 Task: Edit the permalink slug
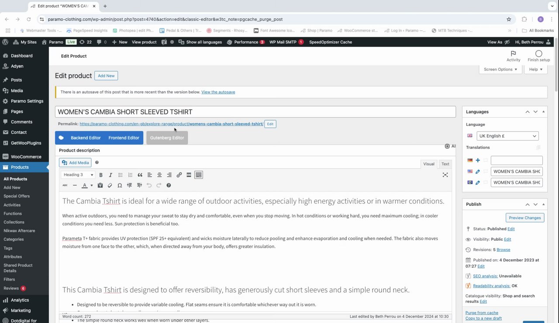point(270,124)
